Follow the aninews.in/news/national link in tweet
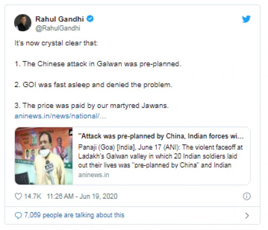 pyautogui.click(x=60, y=116)
